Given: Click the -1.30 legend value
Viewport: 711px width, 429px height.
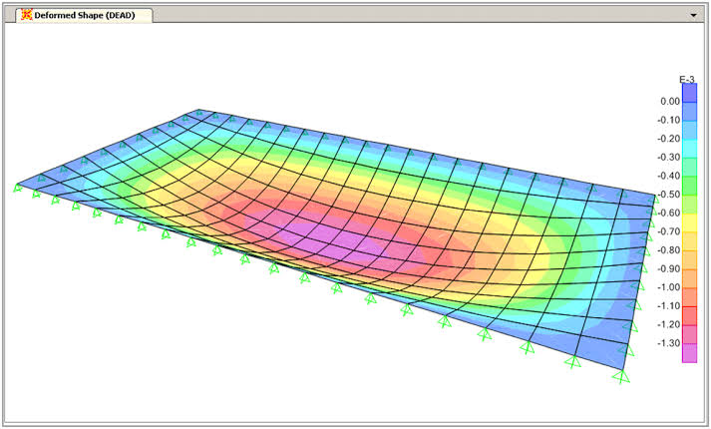Looking at the screenshot, I should click(x=669, y=343).
